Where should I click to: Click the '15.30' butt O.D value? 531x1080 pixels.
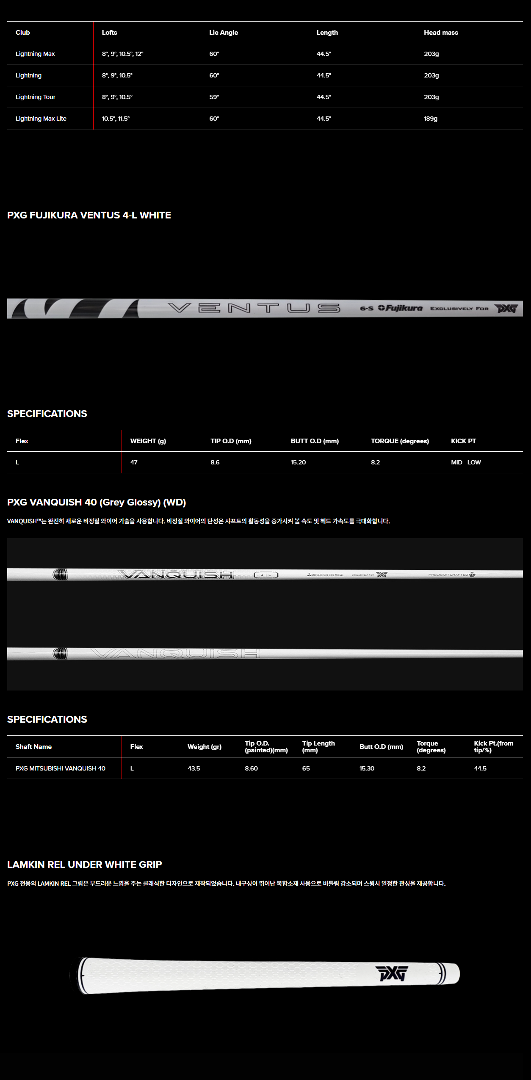point(367,768)
